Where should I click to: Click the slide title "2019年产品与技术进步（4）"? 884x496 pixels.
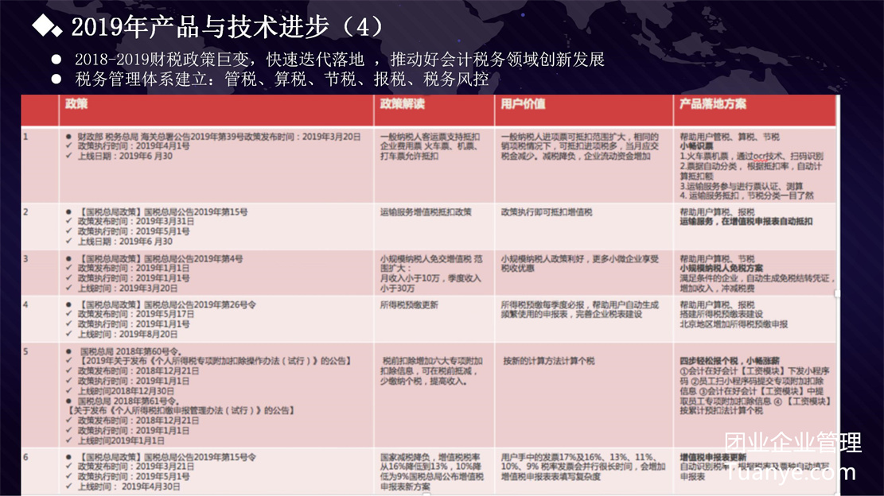point(228,26)
